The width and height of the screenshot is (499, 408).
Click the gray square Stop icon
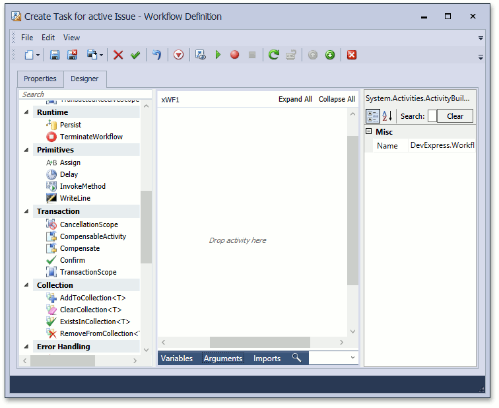tap(252, 55)
